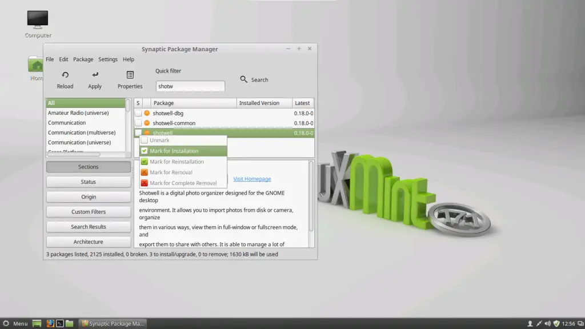Check the Mark for Installation checkbox
Image resolution: width=585 pixels, height=329 pixels.
[145, 151]
